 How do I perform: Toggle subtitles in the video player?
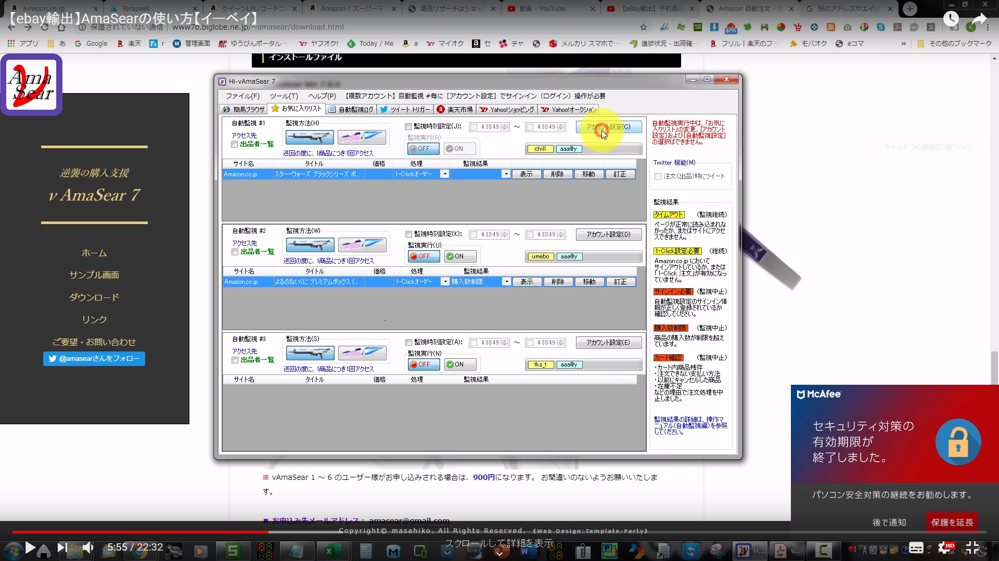point(916,547)
